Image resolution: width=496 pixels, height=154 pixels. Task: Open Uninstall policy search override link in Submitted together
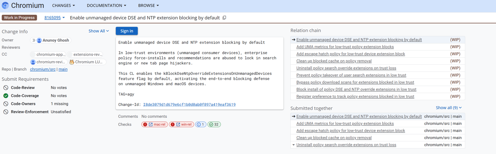coord(346,145)
